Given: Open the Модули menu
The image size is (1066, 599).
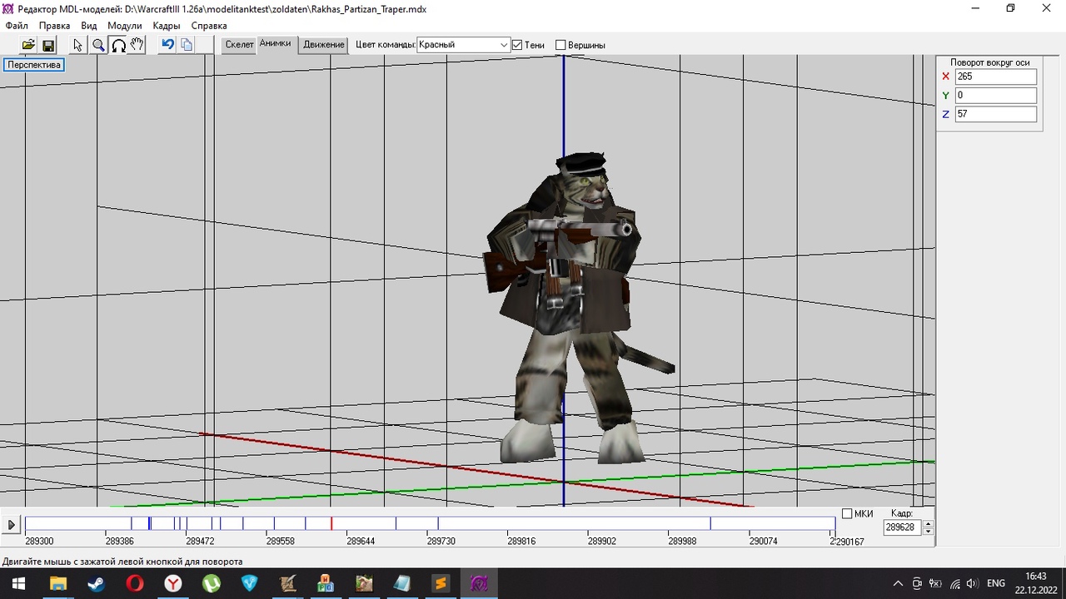Looking at the screenshot, I should tap(125, 26).
